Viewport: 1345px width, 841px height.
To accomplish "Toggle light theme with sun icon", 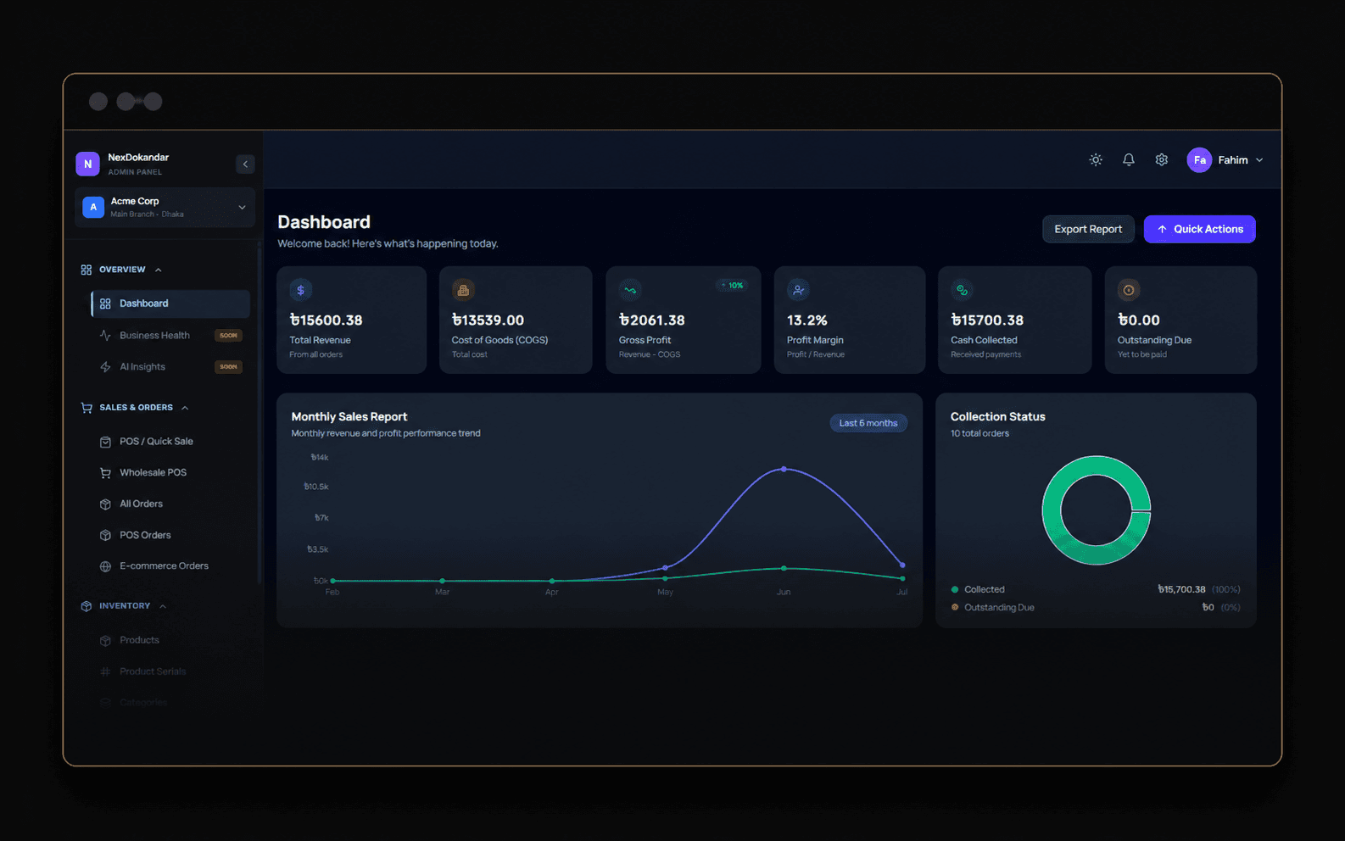I will pyautogui.click(x=1096, y=159).
